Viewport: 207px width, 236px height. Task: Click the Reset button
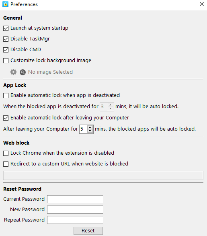tap(88, 230)
